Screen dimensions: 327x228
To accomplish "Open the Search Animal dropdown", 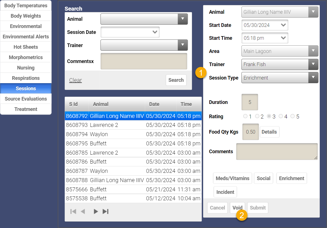I will click(144, 19).
